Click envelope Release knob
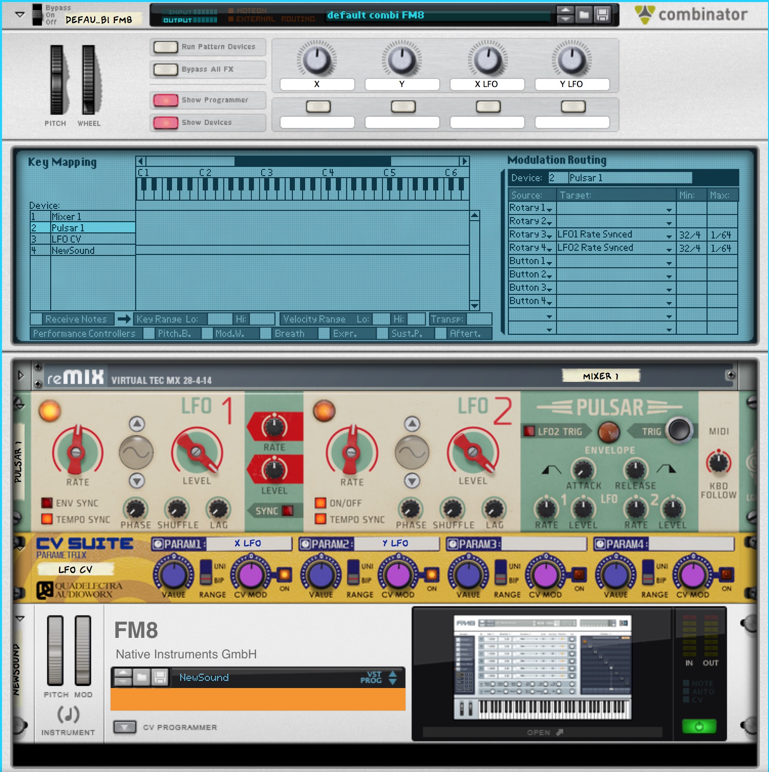Viewport: 769px width, 772px height. (635, 469)
